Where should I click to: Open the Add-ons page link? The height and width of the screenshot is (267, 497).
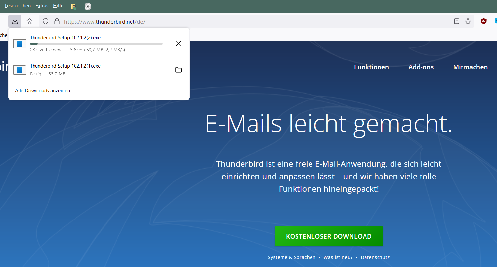click(421, 67)
